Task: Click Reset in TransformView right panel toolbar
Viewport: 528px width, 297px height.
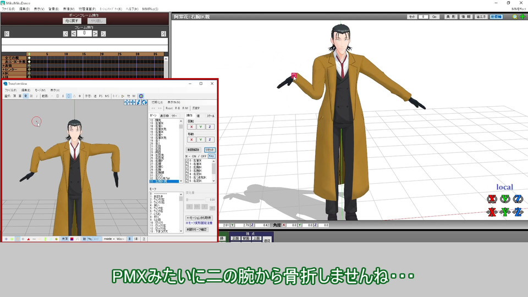Action: (x=169, y=108)
